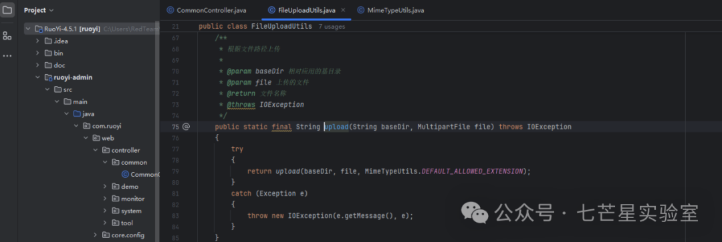Click MimeTypeUtils reference on line 79
The height and width of the screenshot is (242, 722).
point(391,171)
